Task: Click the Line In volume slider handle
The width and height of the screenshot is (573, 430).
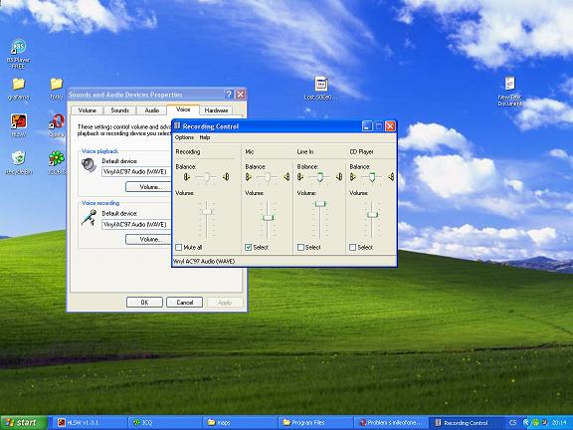Action: (x=320, y=204)
